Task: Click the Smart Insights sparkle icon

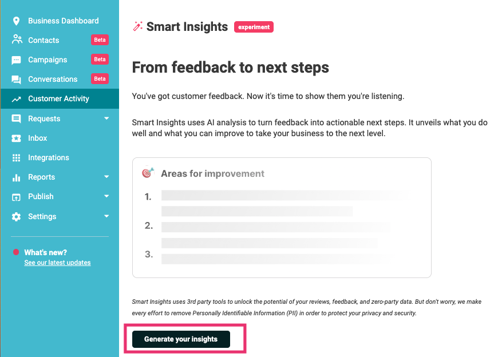Action: pos(136,26)
